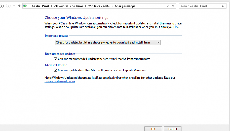
Task: Click the search magnifier icon
Action: [223, 6]
